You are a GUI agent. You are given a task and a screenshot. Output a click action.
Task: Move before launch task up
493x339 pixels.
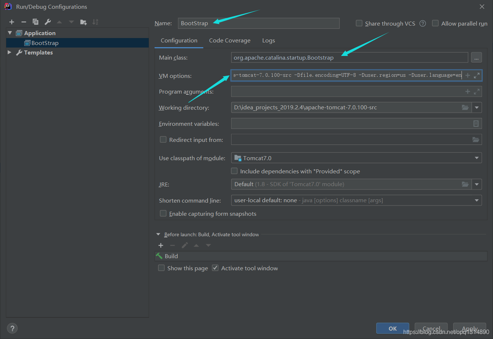(x=196, y=245)
